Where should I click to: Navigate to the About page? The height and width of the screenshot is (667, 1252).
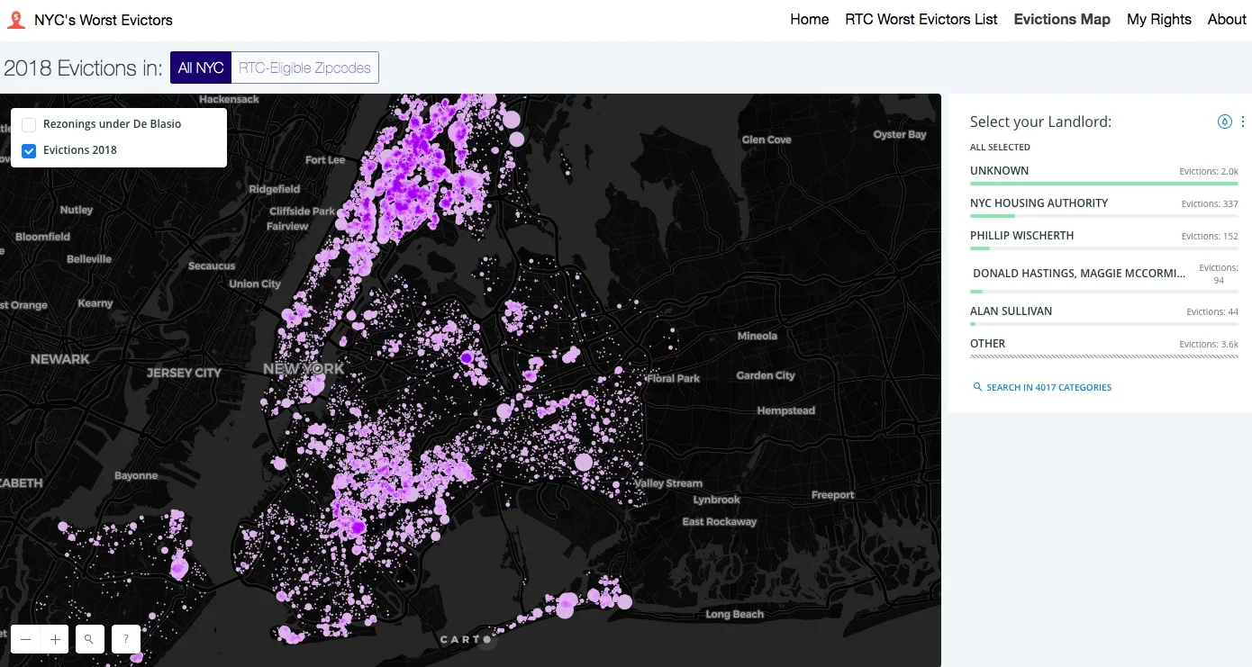click(x=1226, y=19)
